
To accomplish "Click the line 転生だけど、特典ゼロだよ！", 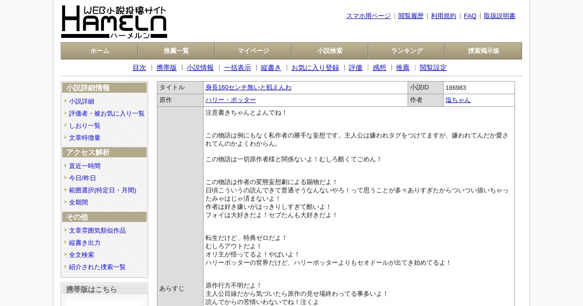I will coord(246,238).
